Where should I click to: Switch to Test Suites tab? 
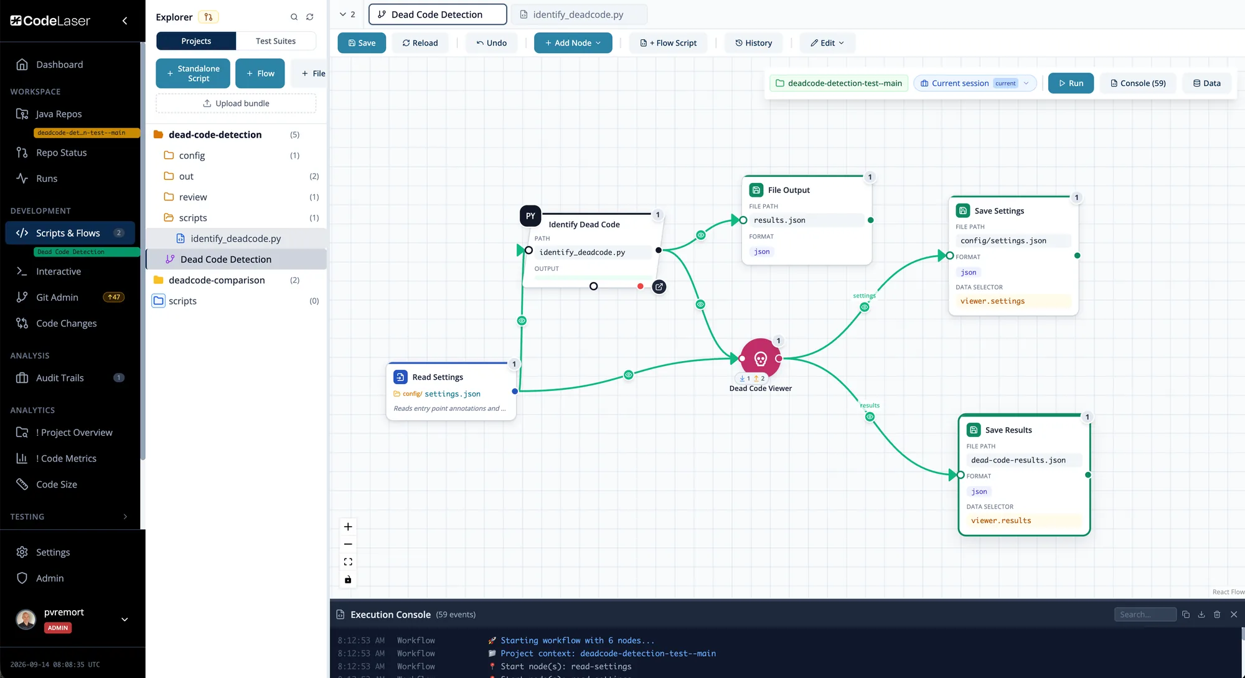pos(276,41)
